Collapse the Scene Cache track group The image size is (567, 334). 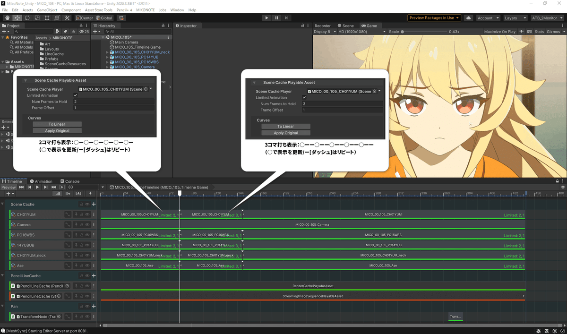pyautogui.click(x=3, y=204)
